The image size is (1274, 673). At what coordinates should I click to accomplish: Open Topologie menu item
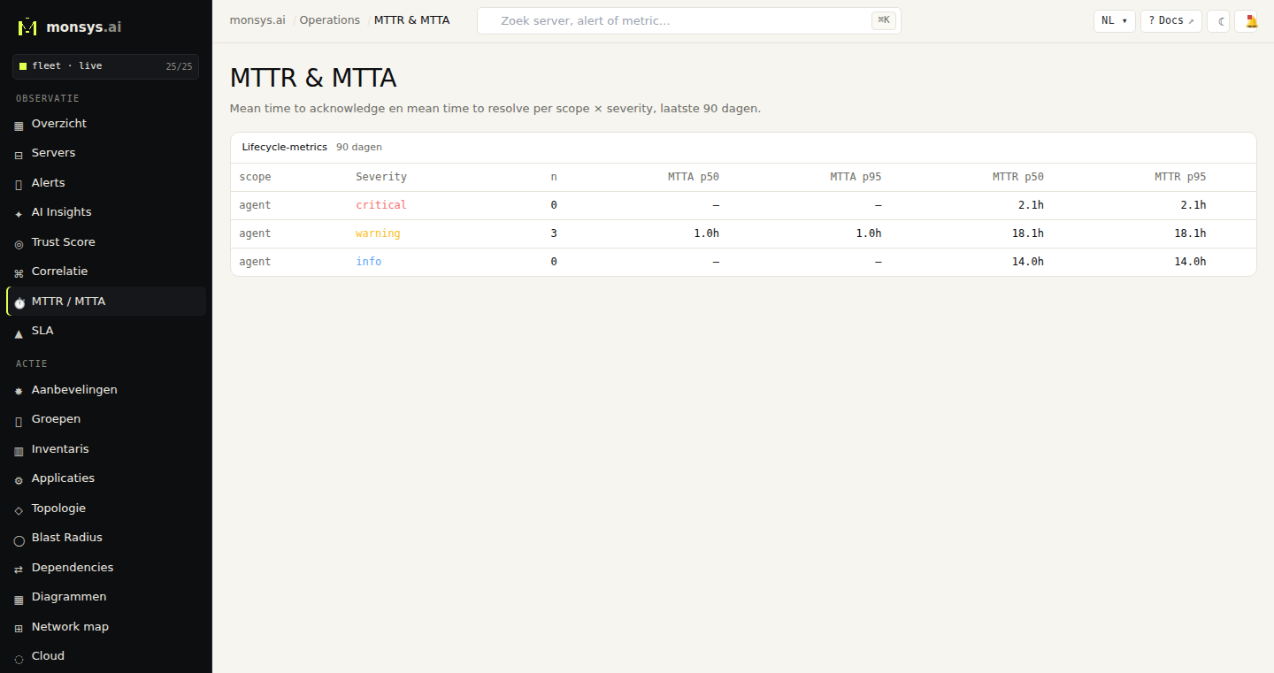[105, 509]
